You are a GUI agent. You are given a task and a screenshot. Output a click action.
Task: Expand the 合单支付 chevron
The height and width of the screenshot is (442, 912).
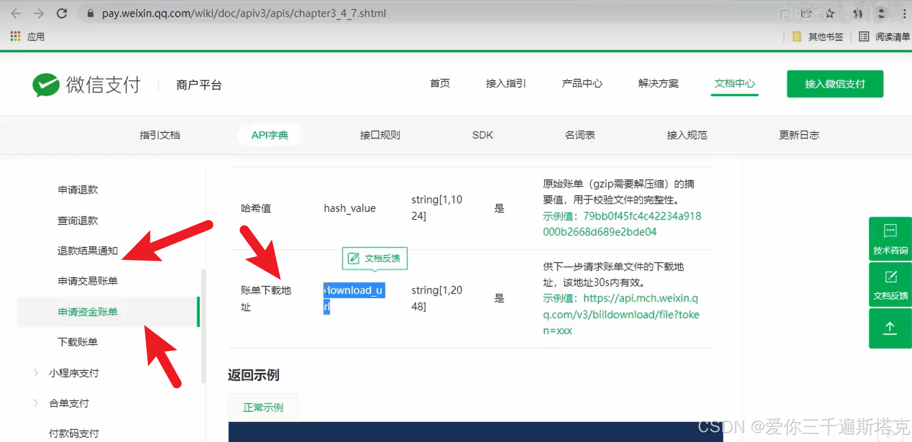(x=36, y=403)
